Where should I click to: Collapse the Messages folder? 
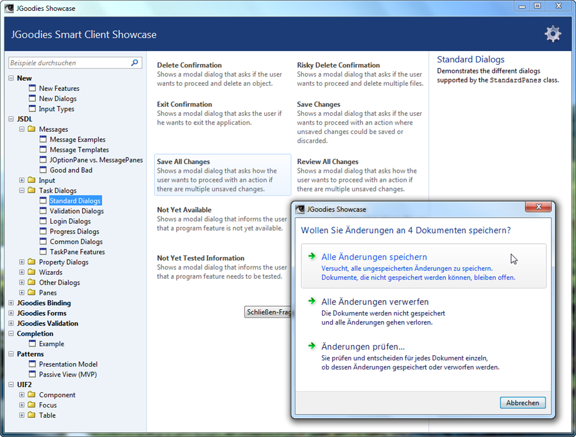click(22, 129)
